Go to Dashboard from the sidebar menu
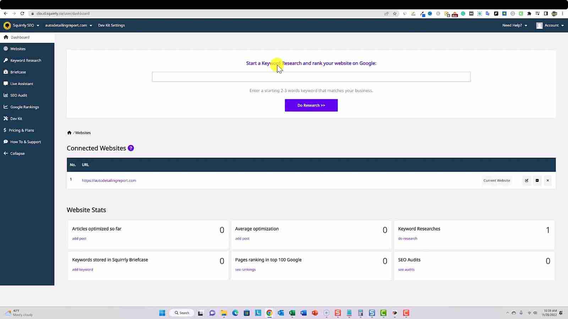Viewport: 568px width, 319px height. [20, 37]
